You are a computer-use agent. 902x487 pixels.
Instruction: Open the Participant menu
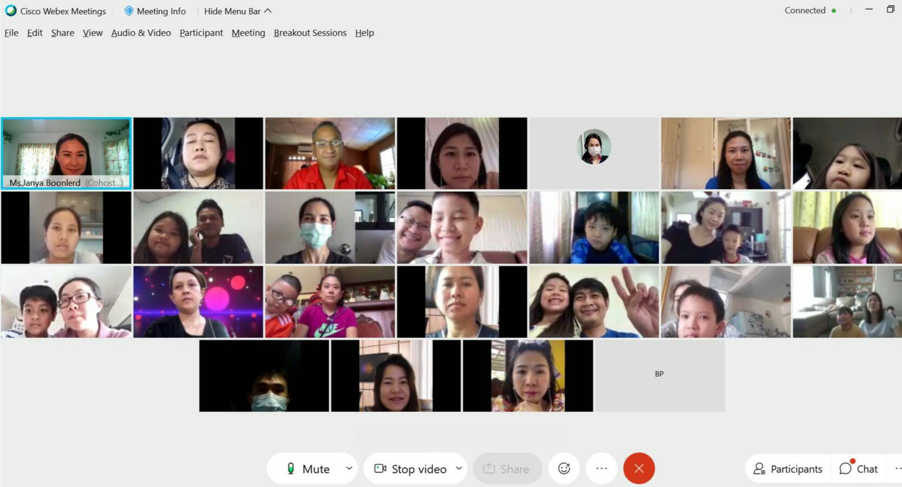(201, 33)
